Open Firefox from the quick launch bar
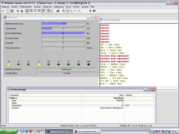Image resolution: width=179 pixels, height=134 pixels. coord(30,131)
